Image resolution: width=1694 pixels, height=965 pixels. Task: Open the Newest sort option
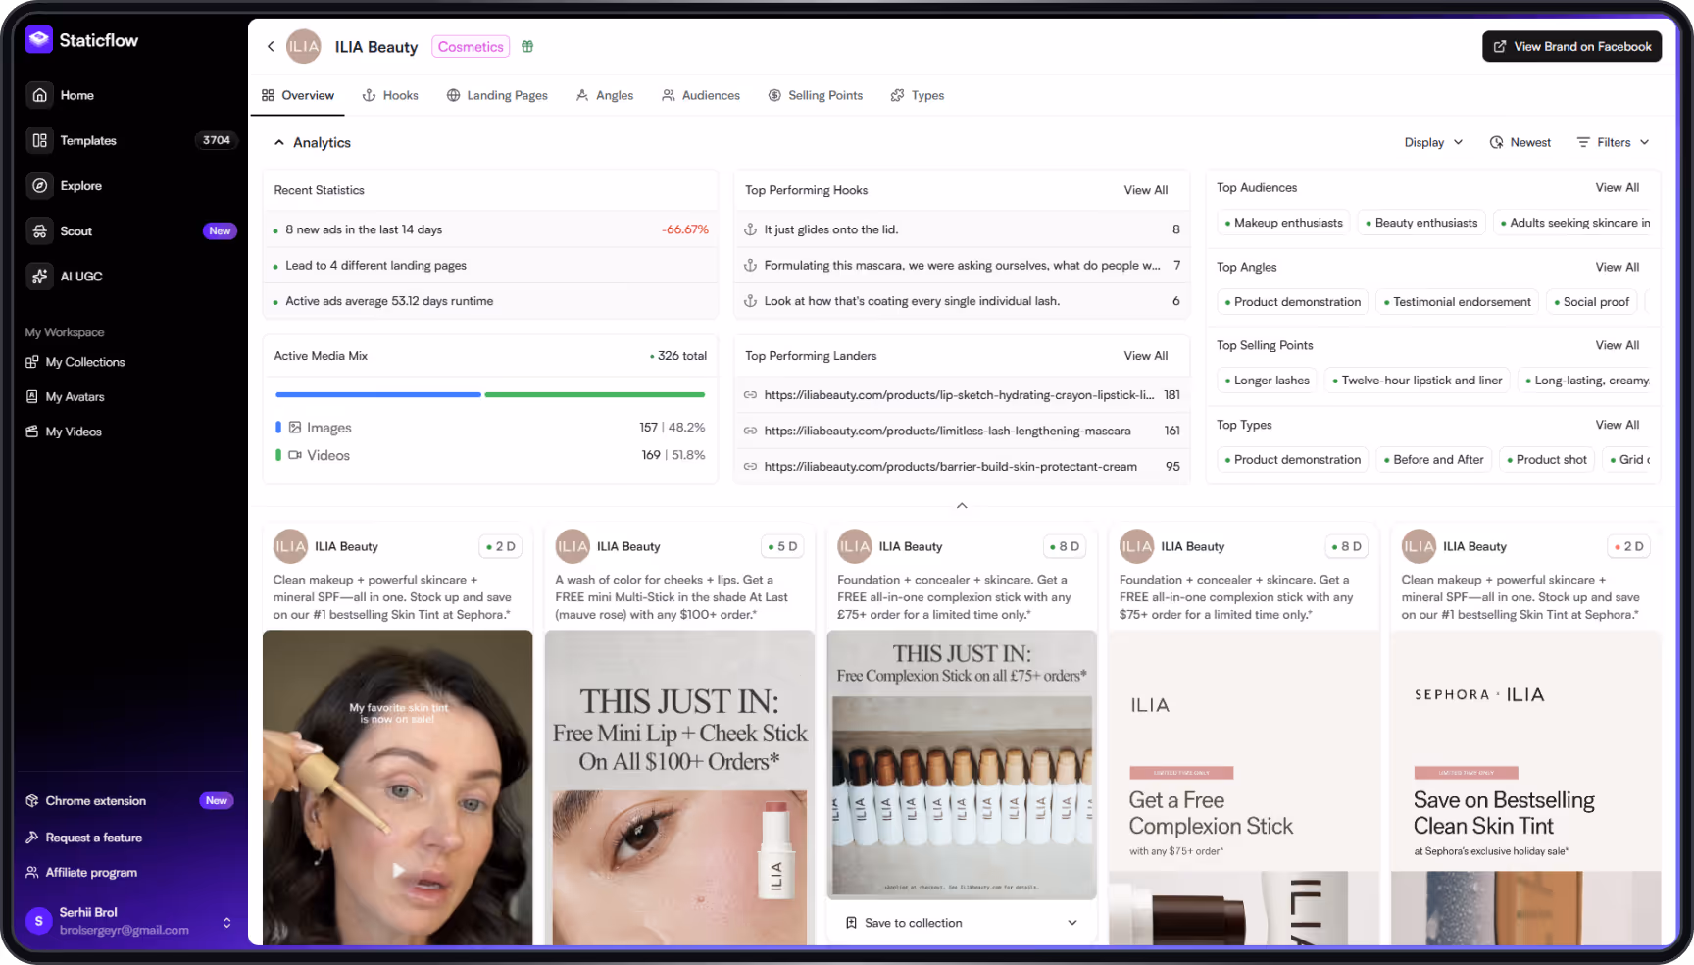(1520, 142)
